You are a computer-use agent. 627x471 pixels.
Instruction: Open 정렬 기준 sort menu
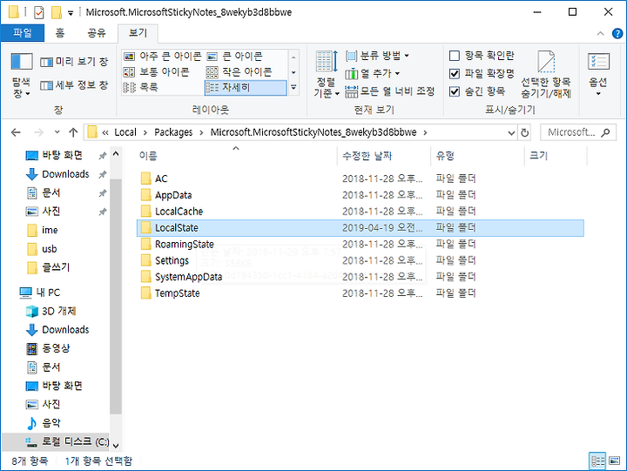(x=327, y=75)
